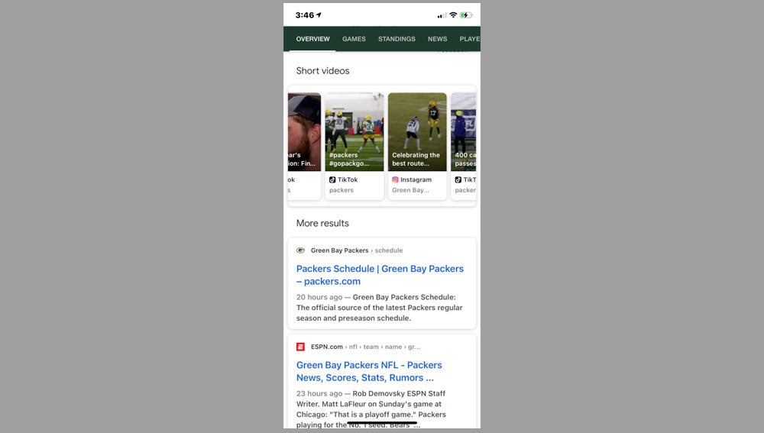Click the Green Bay Packers favicon

(x=300, y=250)
